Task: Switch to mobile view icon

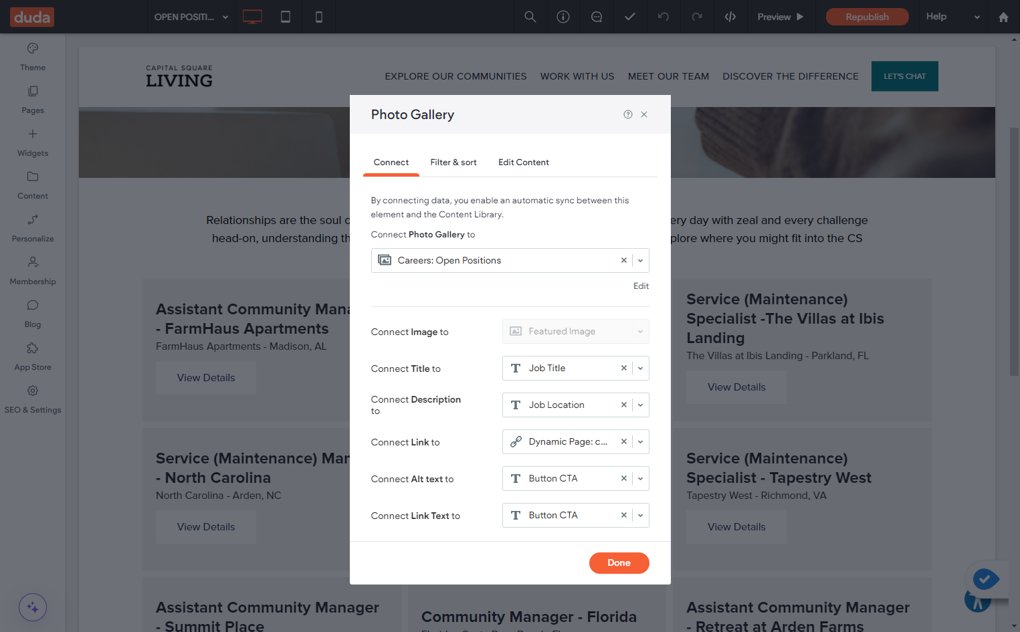Action: 319,17
